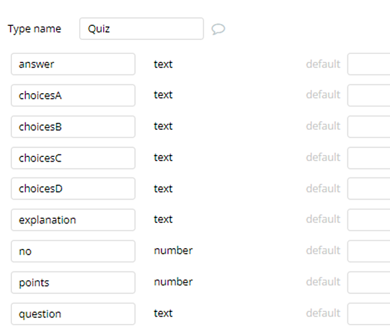This screenshot has height=328, width=390.
Task: Click the default label in choicesB row
Action: 323,126
